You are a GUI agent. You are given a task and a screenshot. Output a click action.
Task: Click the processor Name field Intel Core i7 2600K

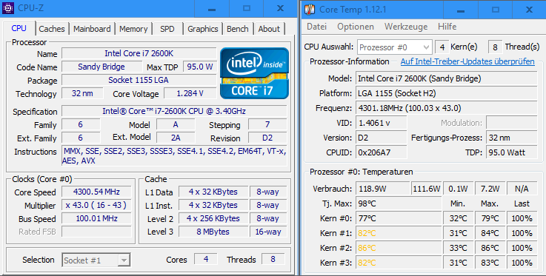[139, 53]
